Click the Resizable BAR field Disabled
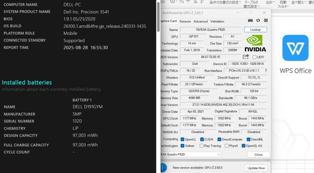Image resolution: width=314 pixels, height=173 pixels. coord(254,132)
